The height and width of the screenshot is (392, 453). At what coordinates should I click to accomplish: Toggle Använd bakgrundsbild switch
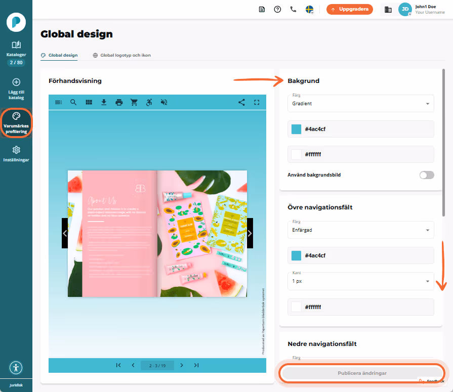pyautogui.click(x=427, y=175)
